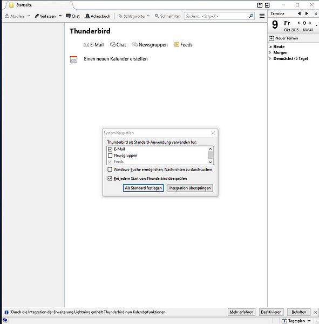
Task: Go to next day in mini calendar
Action: (310, 23)
